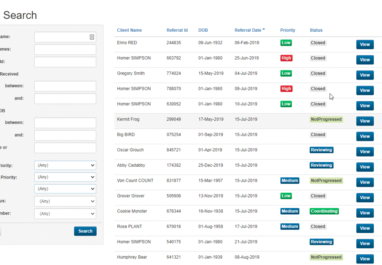Focus the Received 'between' date field

65,86
